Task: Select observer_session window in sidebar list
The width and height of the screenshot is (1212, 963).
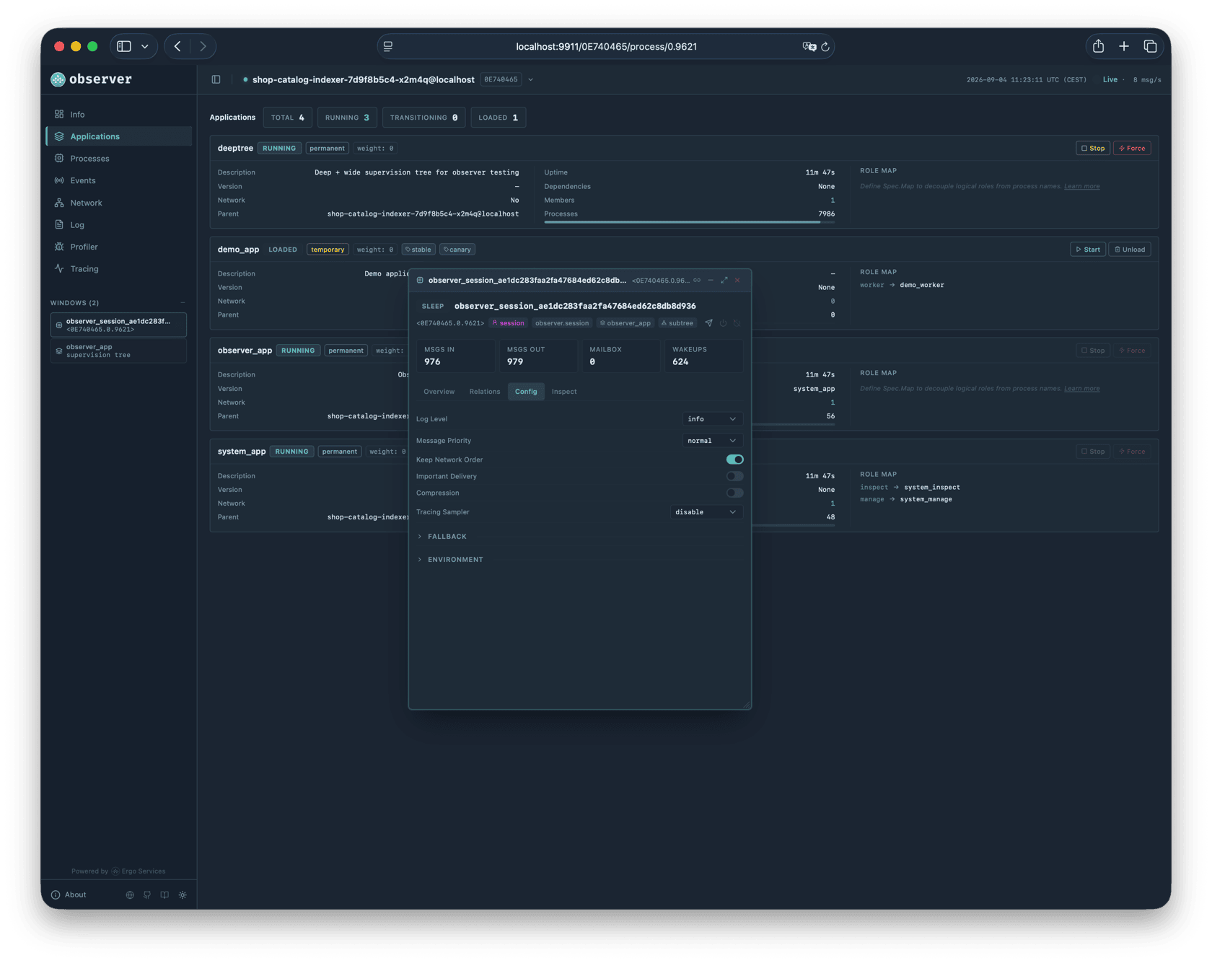Action: pyautogui.click(x=118, y=325)
